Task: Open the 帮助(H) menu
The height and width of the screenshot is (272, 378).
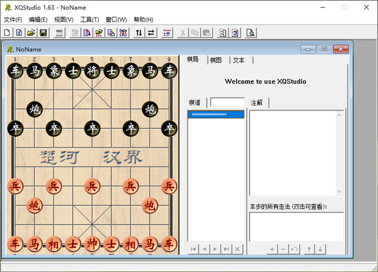Action: click(143, 20)
